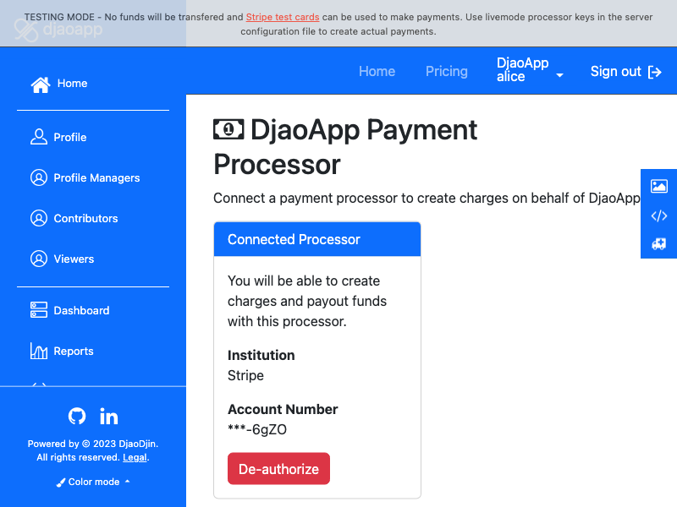This screenshot has height=507, width=677.
Task: Click the Dashboard server icon in sidebar
Action: coord(39,310)
